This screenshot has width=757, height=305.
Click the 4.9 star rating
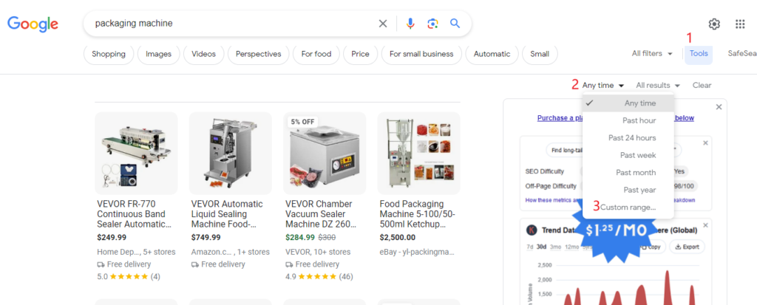coord(319,276)
